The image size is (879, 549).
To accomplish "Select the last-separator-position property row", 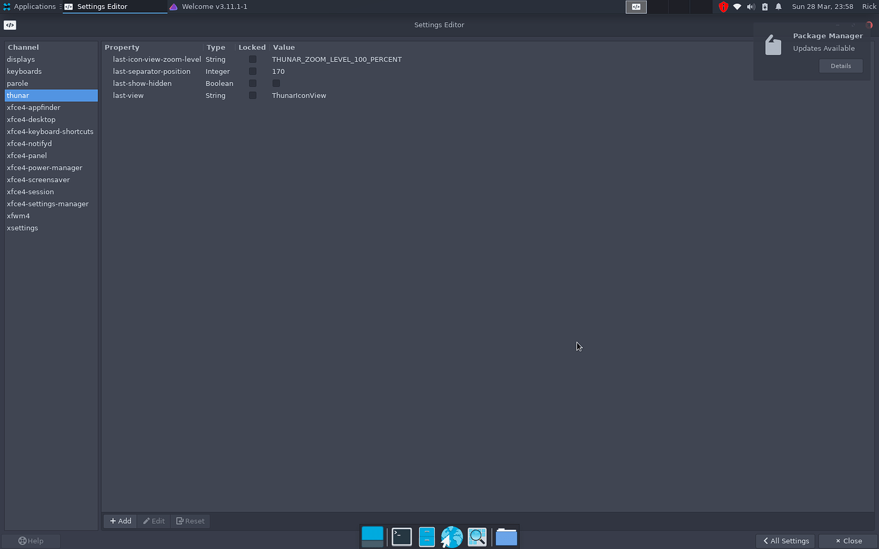I will pos(152,71).
